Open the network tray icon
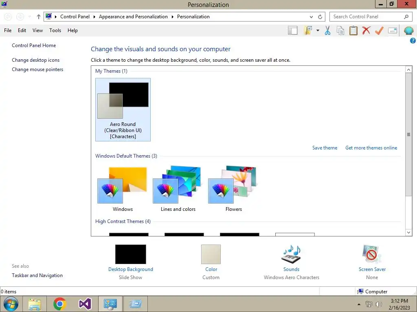Viewport: 417px width, 312px height. coord(369,304)
